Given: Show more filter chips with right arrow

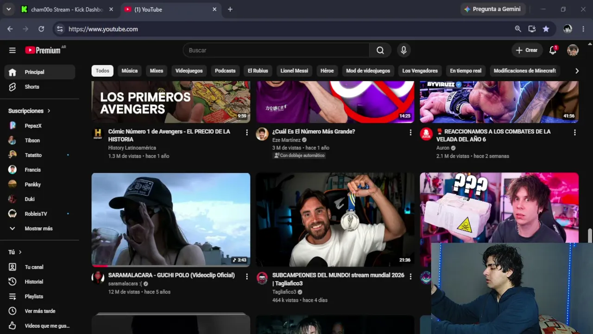Looking at the screenshot, I should (577, 71).
